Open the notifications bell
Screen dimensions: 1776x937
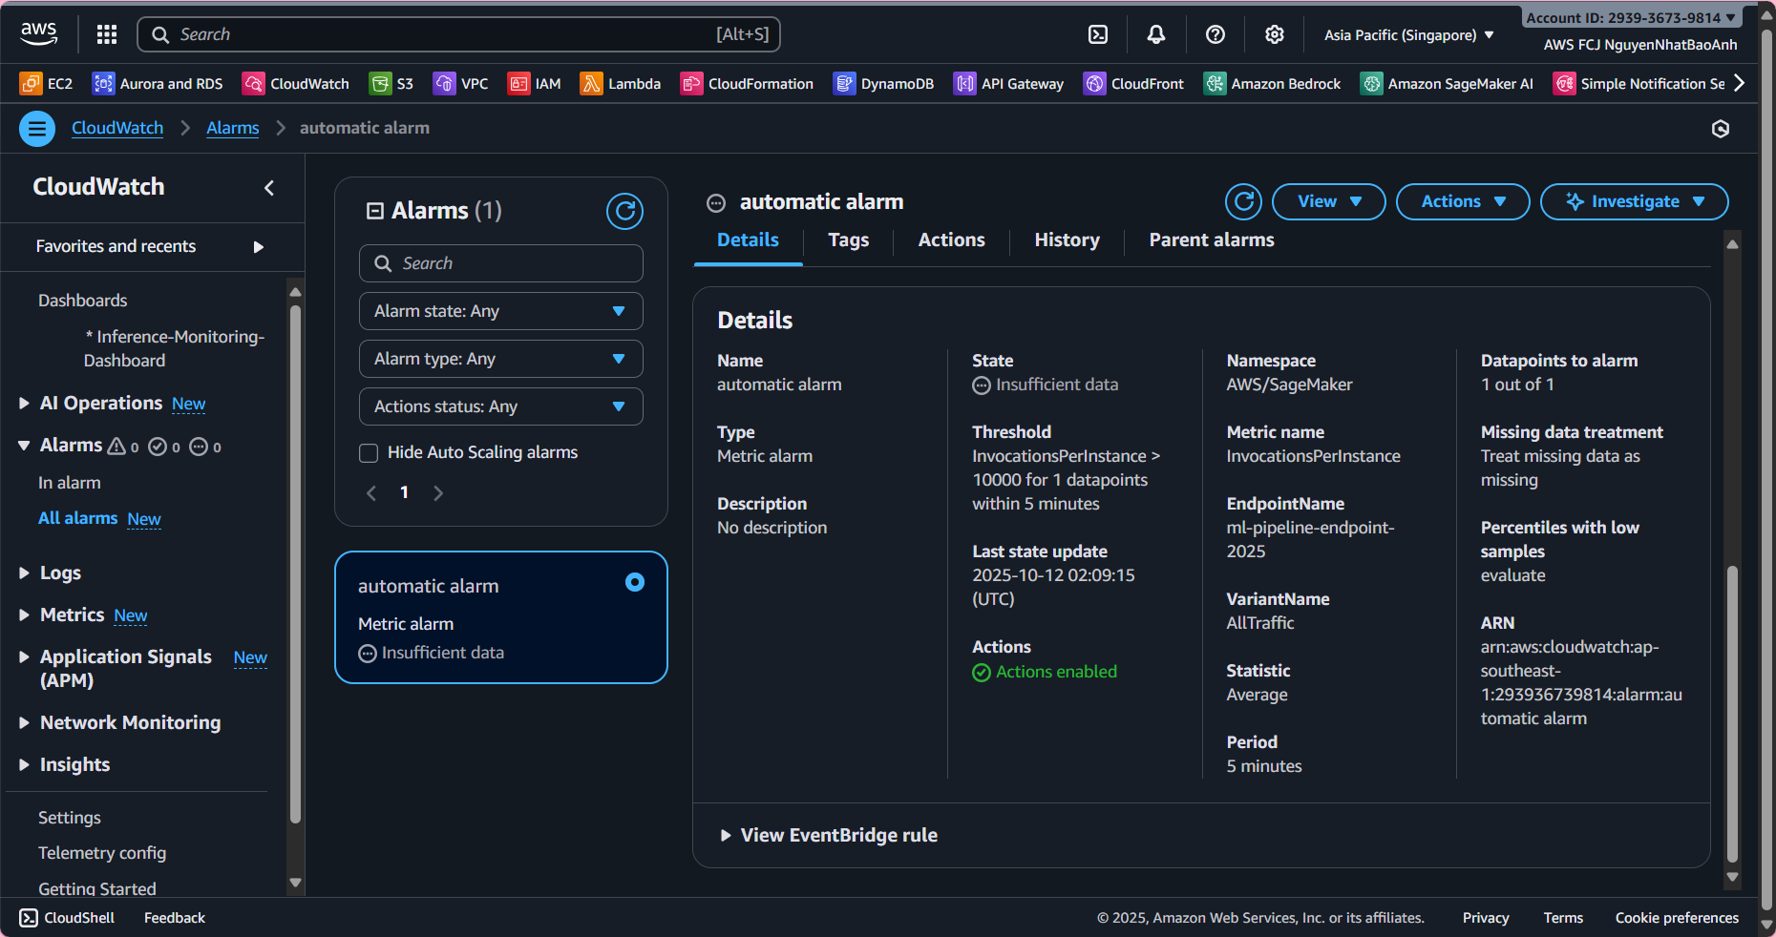(1156, 34)
